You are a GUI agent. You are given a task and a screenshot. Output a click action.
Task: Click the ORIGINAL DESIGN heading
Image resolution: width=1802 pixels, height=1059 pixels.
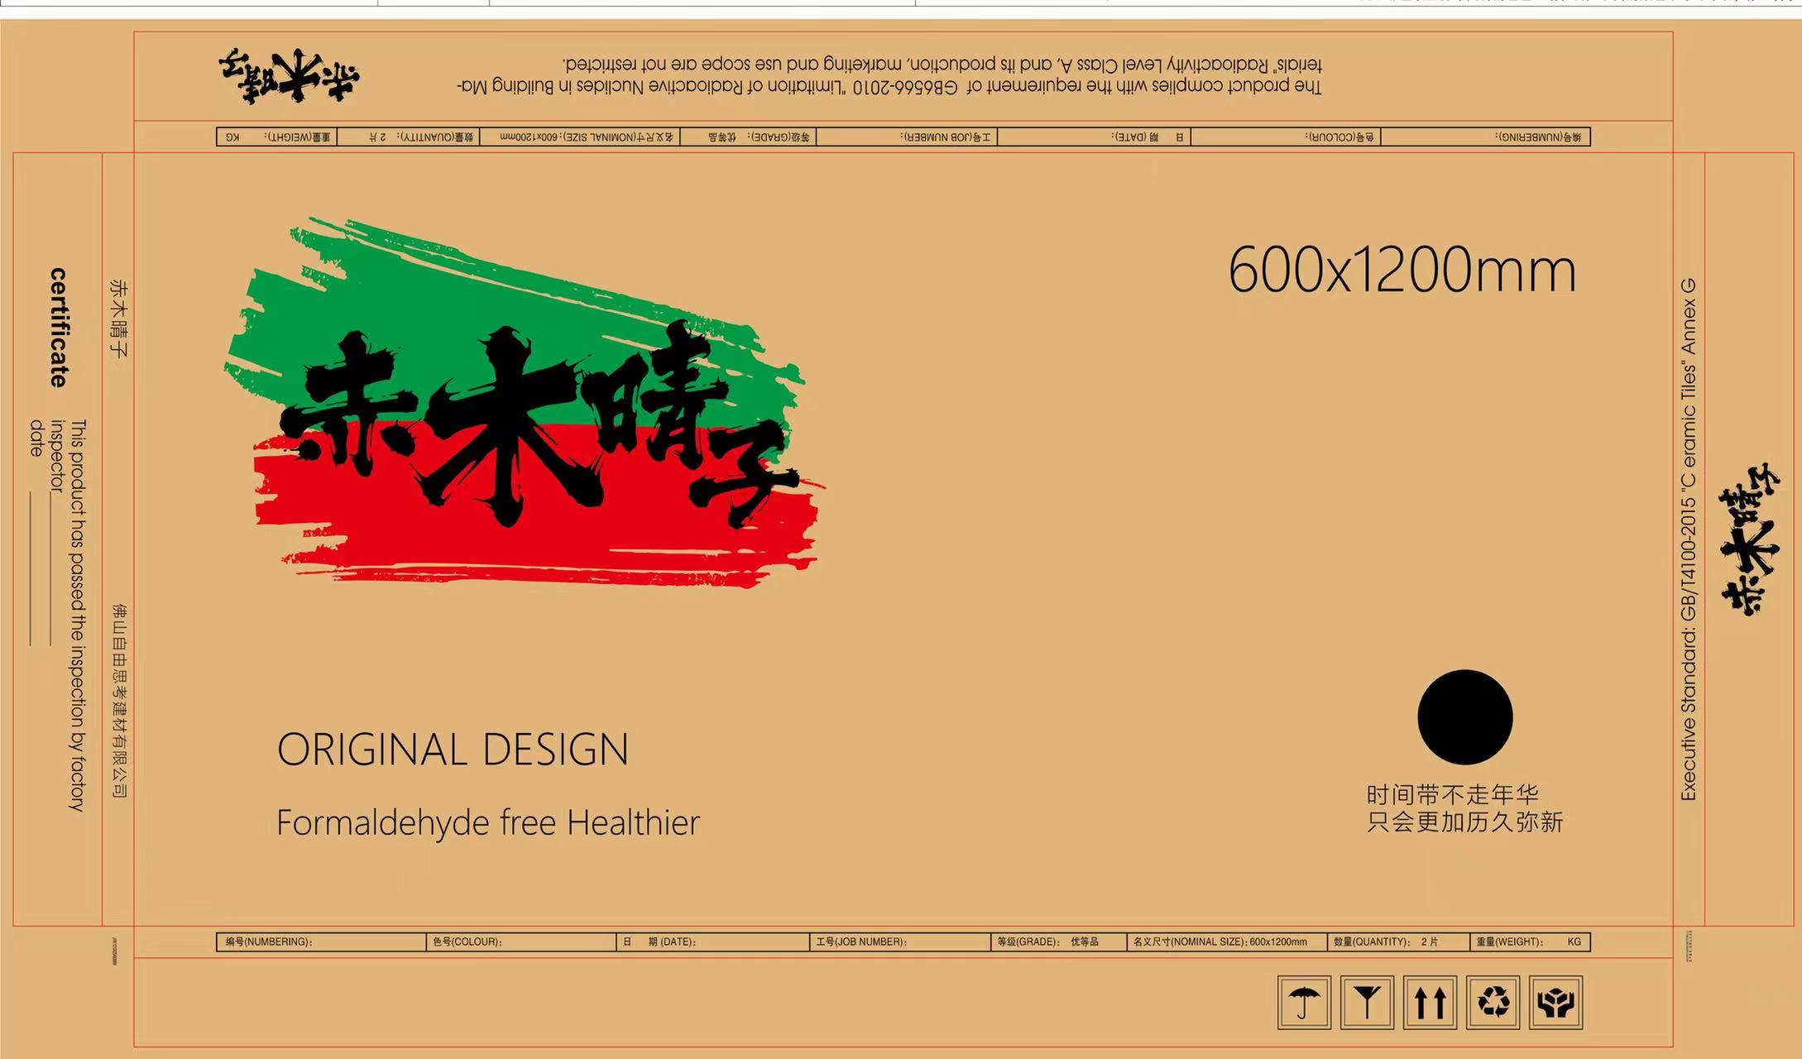pos(453,750)
